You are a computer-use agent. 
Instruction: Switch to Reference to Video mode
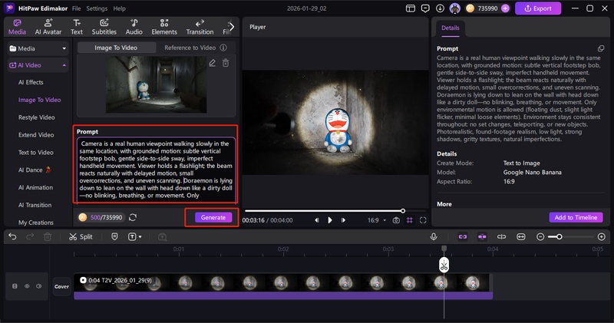(190, 48)
